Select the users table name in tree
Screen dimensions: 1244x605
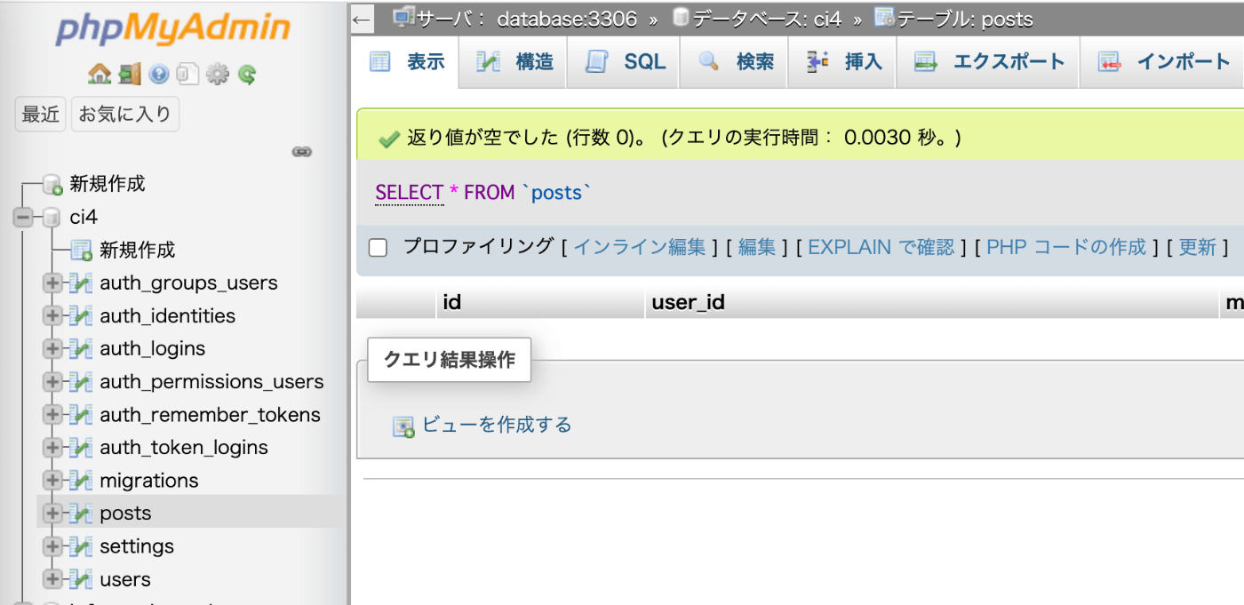click(125, 579)
